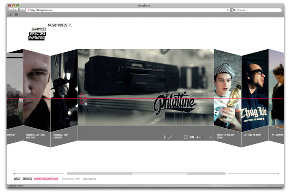Click the diagonal stripes icon in the player
The height and width of the screenshot is (193, 290).
tap(170, 137)
